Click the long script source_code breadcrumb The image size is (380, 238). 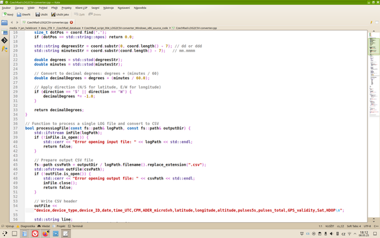[126, 28]
